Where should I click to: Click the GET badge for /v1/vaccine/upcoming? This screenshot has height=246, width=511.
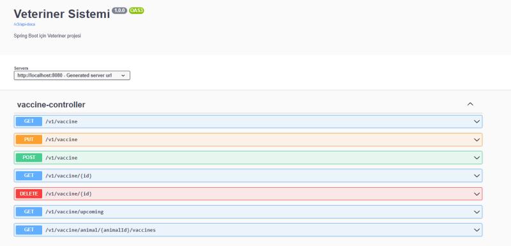pyautogui.click(x=29, y=211)
